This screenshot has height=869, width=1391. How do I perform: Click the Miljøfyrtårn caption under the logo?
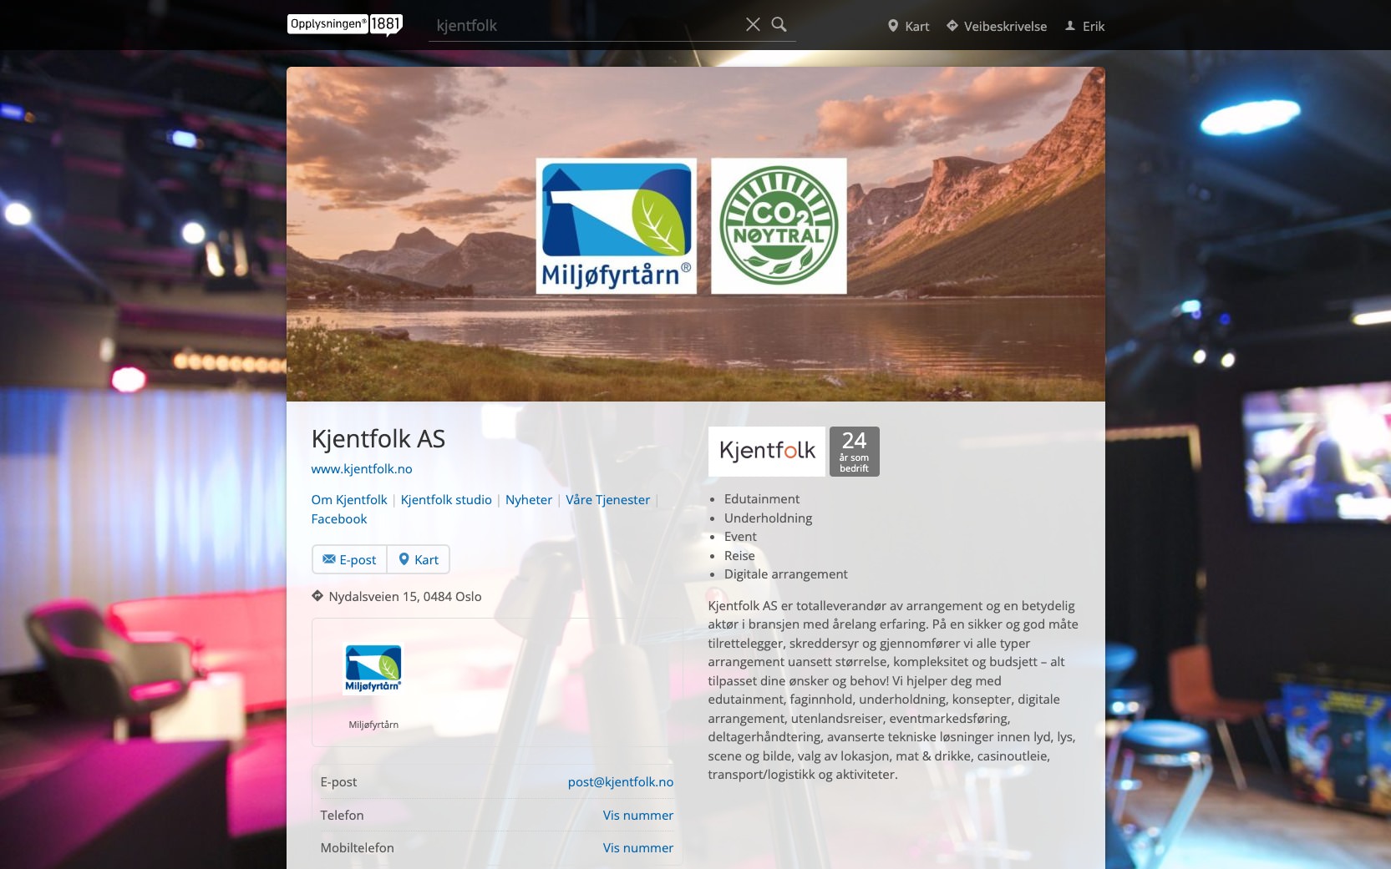[373, 725]
